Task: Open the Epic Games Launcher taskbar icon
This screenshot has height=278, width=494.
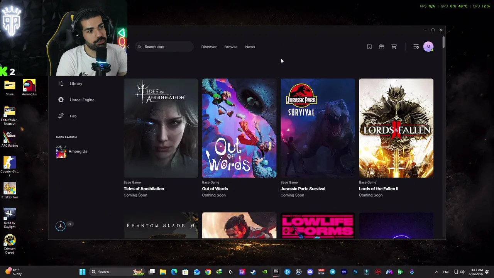Action: coord(276,272)
